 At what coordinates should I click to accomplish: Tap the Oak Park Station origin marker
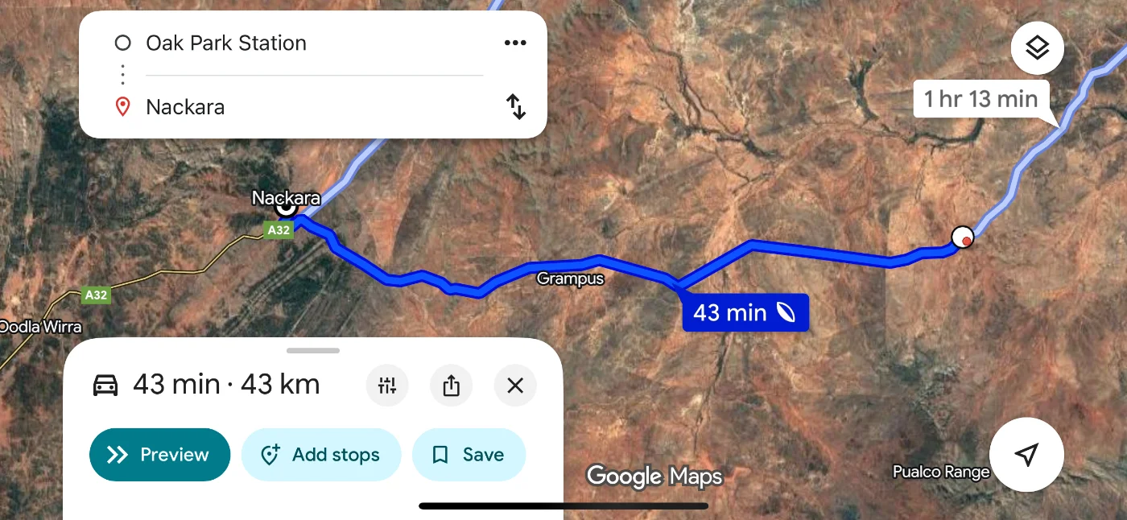962,237
